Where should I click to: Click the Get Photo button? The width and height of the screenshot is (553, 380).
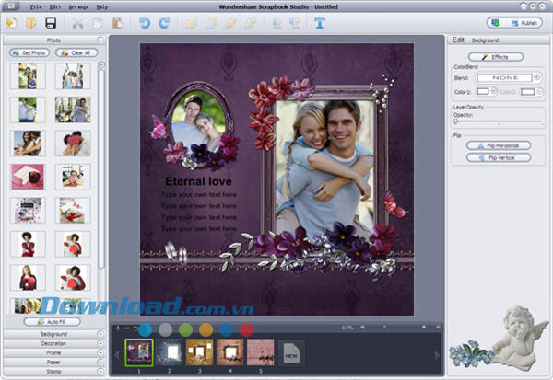pyautogui.click(x=28, y=52)
